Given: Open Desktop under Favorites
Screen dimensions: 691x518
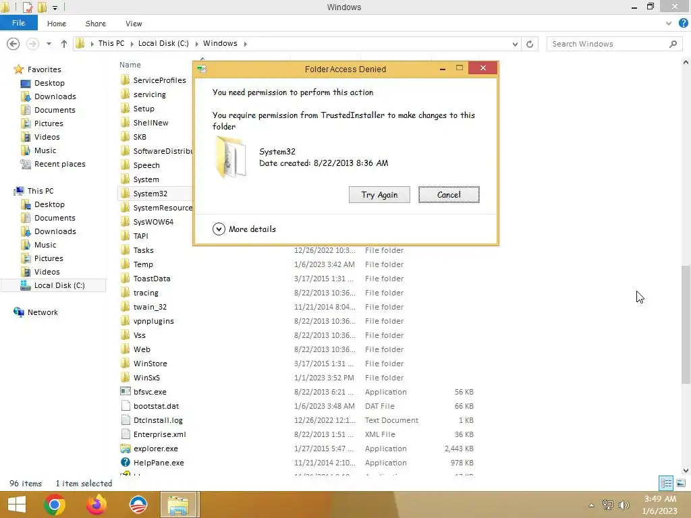Looking at the screenshot, I should [x=49, y=83].
